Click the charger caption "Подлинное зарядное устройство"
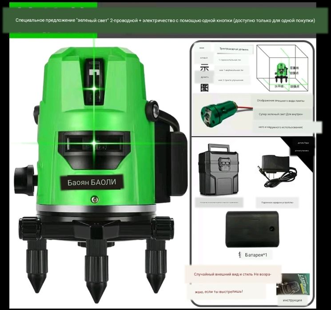Viewport: 331px width, 310px height. point(277,203)
